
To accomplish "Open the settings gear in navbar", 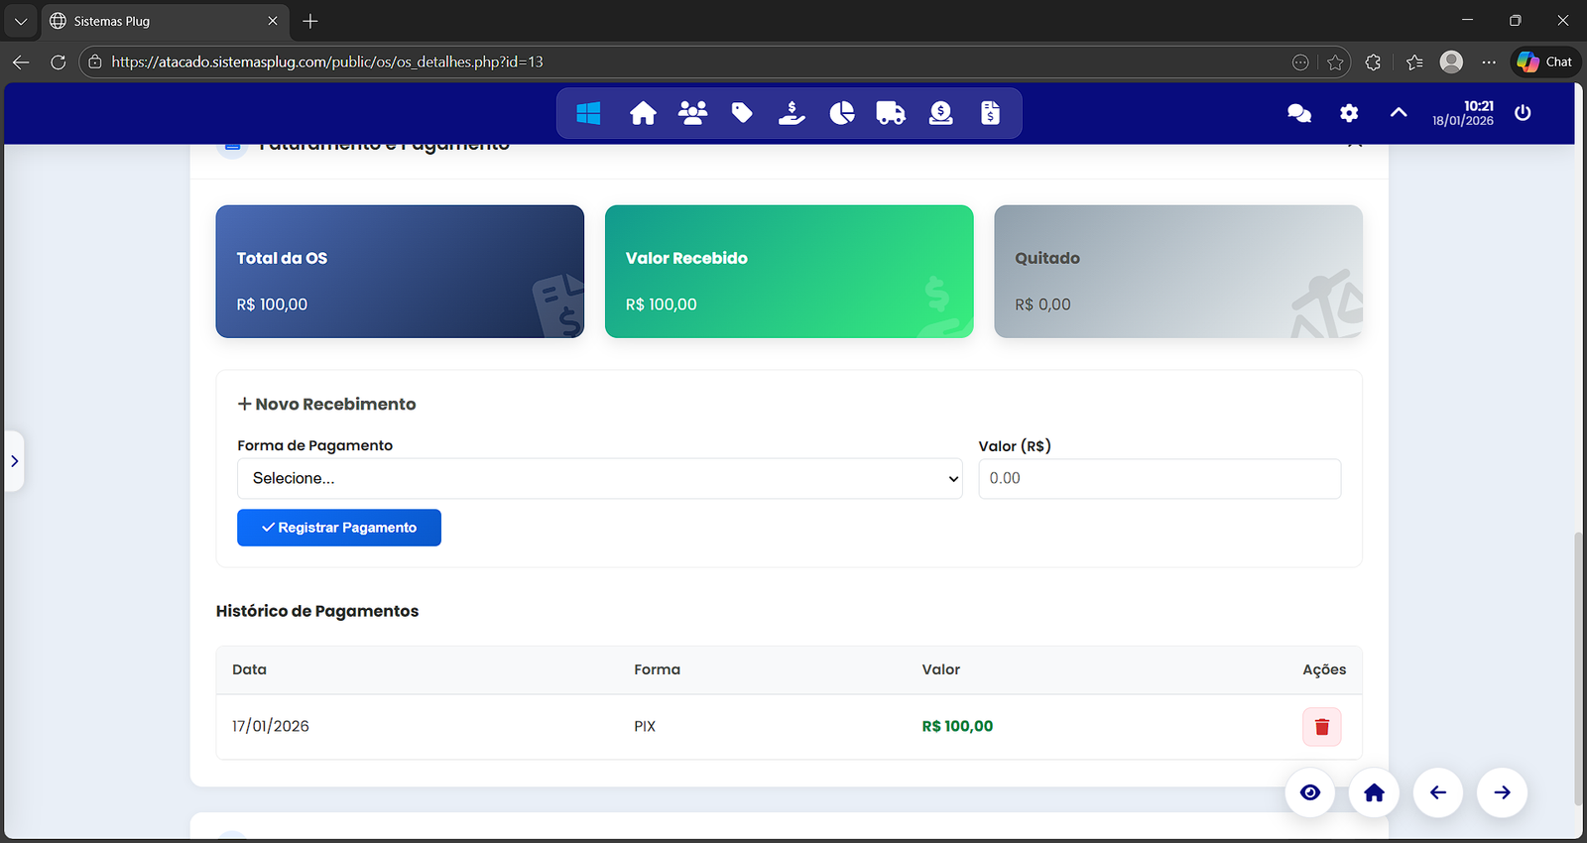I will coord(1349,113).
